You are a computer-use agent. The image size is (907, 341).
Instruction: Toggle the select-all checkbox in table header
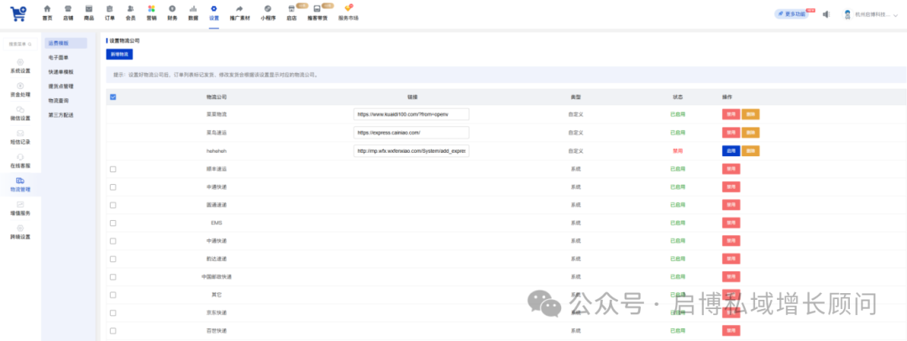(x=113, y=97)
